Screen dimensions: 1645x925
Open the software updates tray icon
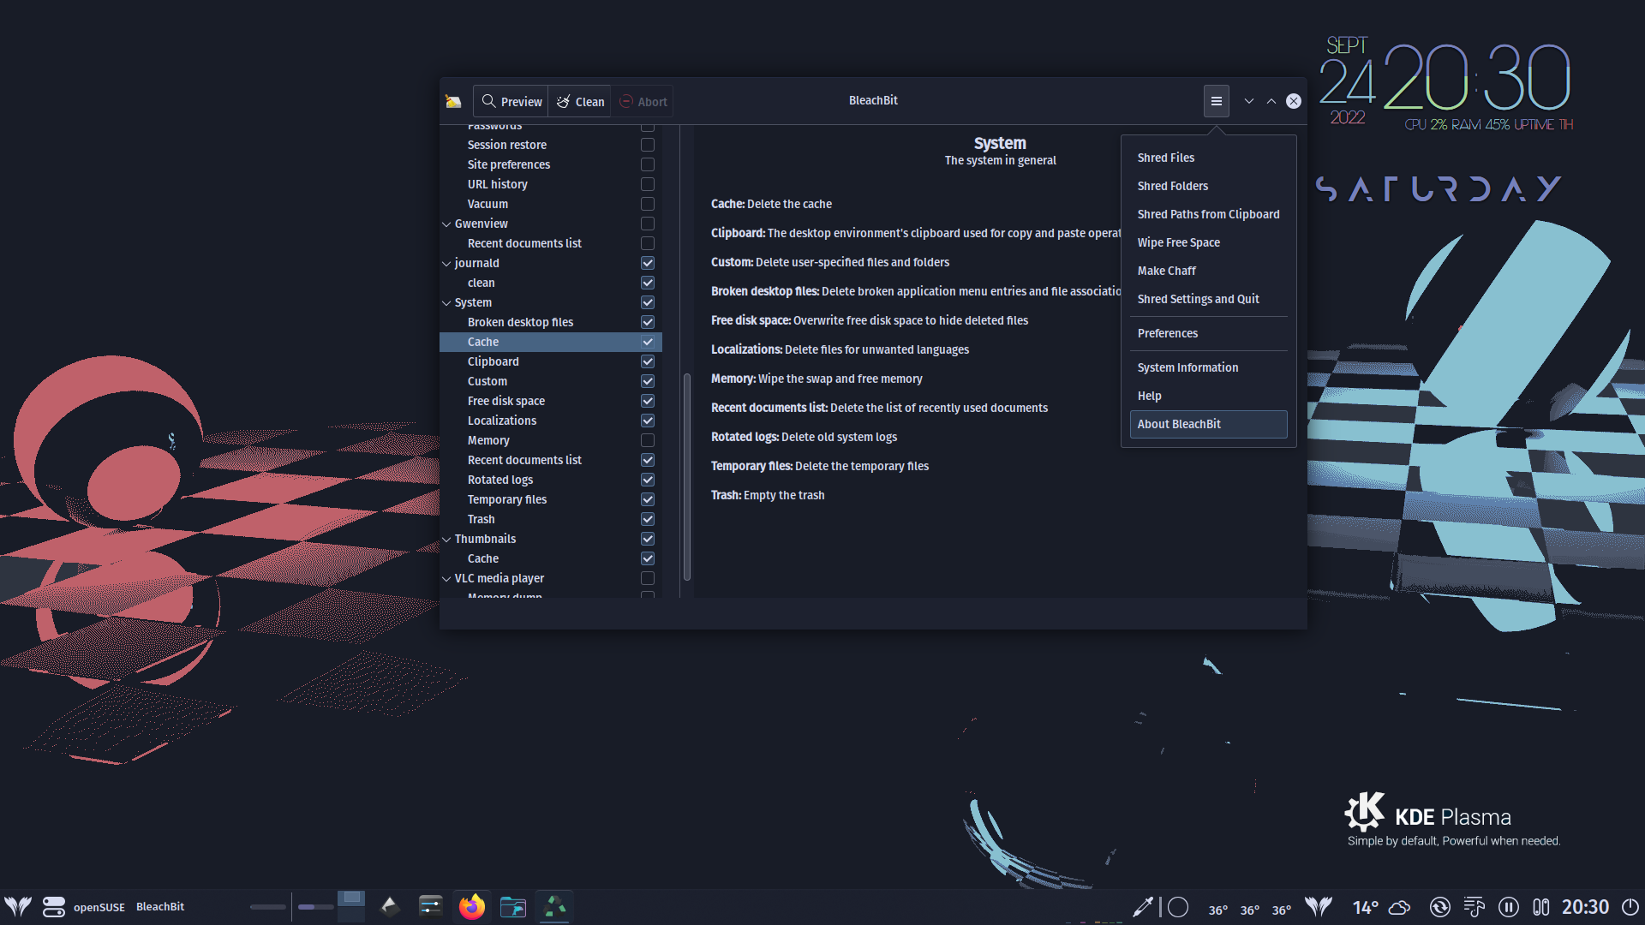tap(1440, 907)
